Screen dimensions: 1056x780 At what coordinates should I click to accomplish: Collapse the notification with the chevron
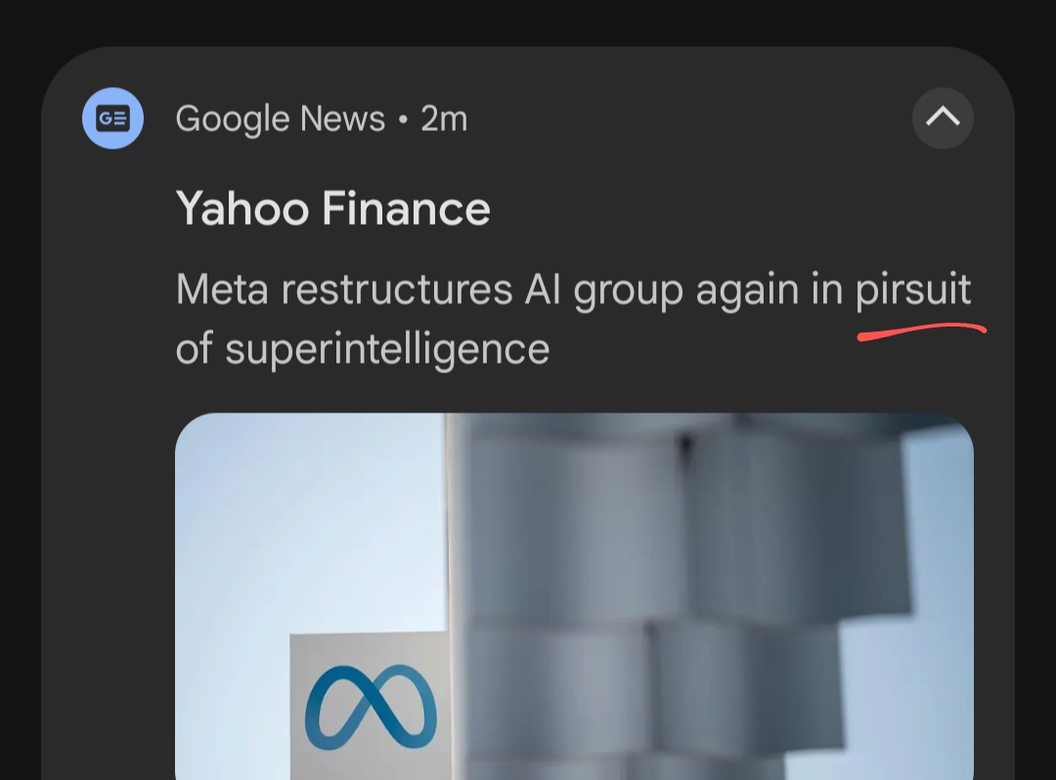click(943, 118)
